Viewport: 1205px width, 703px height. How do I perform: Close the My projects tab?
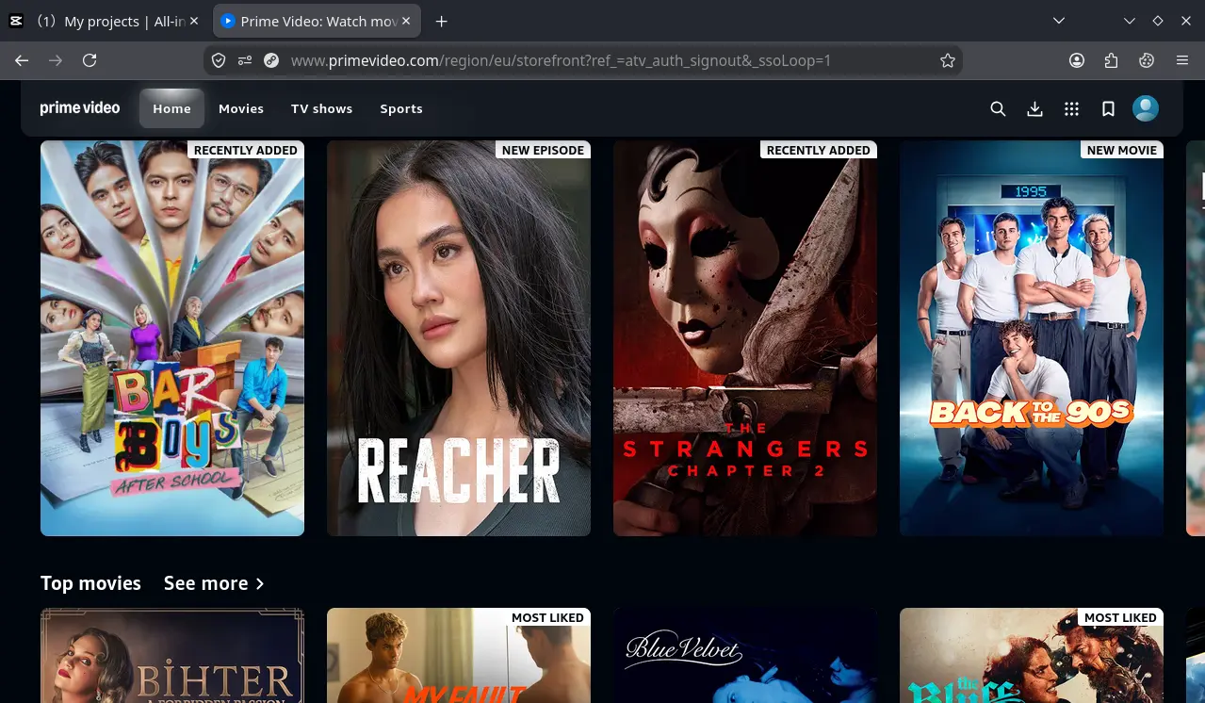point(195,21)
